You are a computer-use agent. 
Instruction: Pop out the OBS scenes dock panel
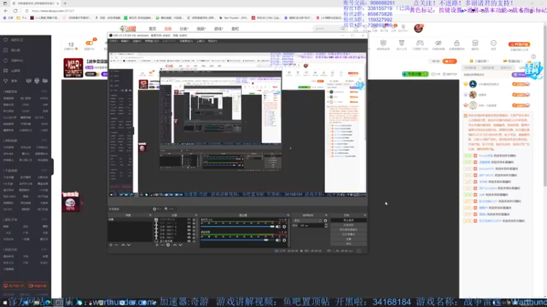tap(150, 215)
